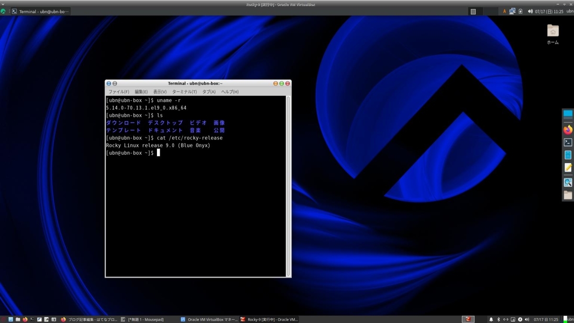Click the show desktop icon atop the dock

point(568,114)
